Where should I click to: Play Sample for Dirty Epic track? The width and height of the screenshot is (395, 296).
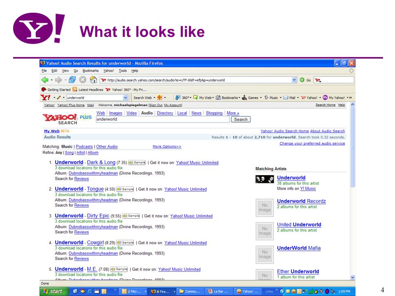(x=131, y=216)
